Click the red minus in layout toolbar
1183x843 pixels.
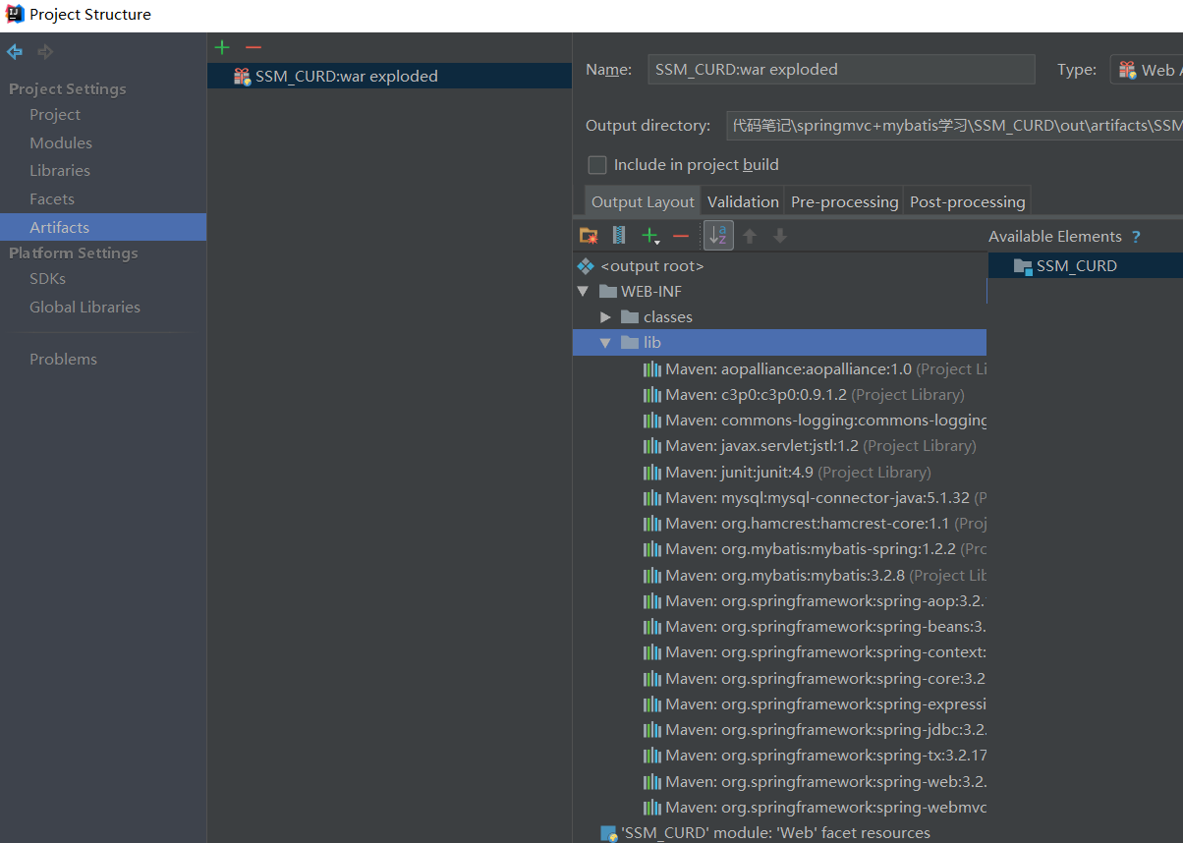(681, 236)
